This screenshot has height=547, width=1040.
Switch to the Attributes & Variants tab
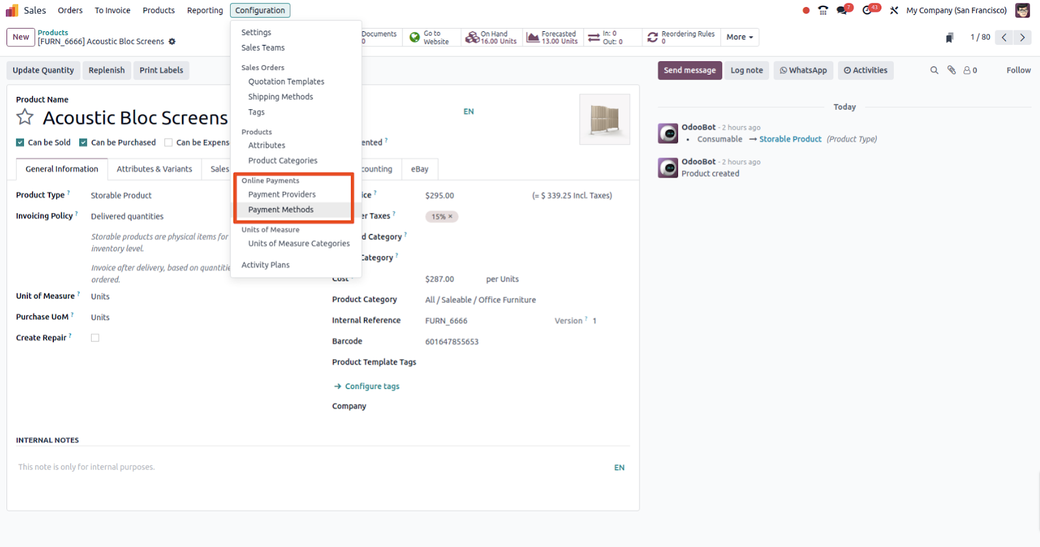[x=154, y=169]
